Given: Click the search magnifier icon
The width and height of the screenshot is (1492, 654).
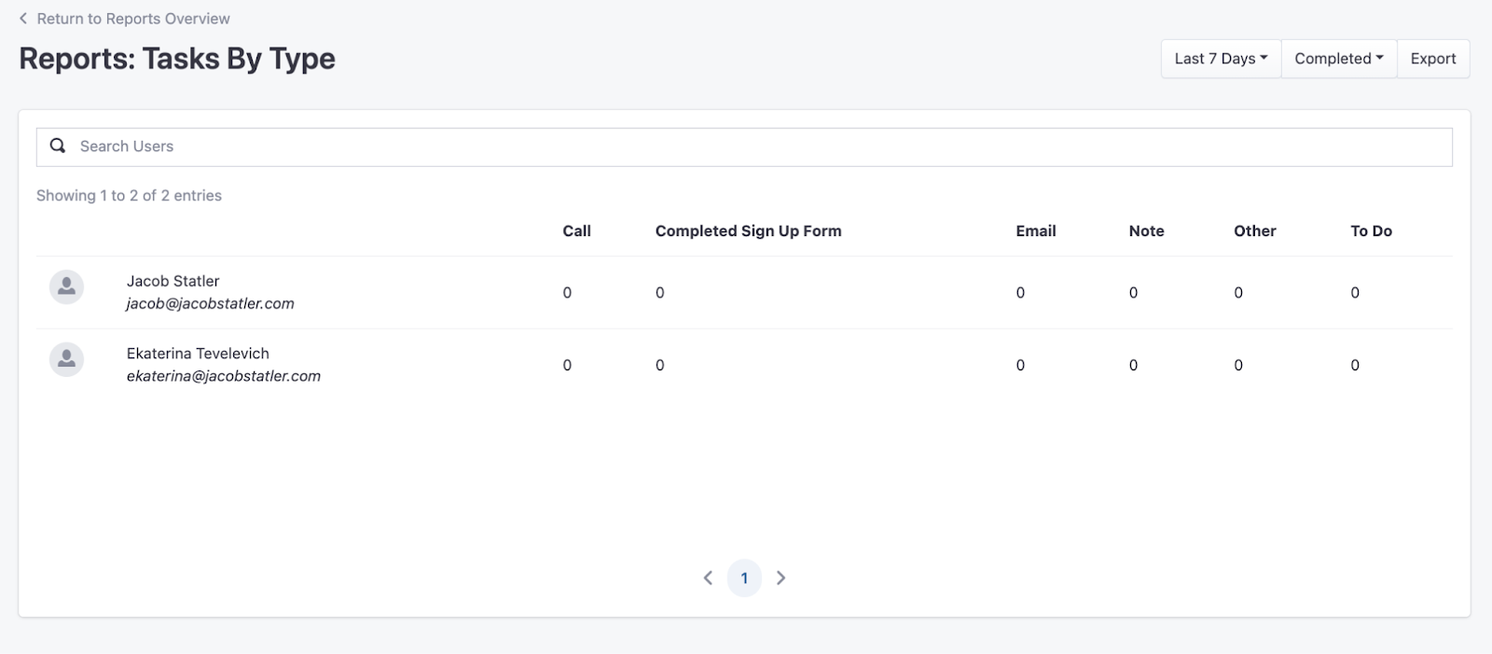Looking at the screenshot, I should [x=58, y=146].
